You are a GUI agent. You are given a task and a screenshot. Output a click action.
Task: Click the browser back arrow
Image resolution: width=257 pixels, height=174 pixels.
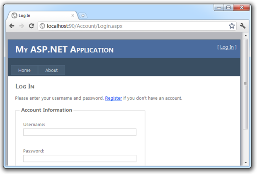[12, 26]
